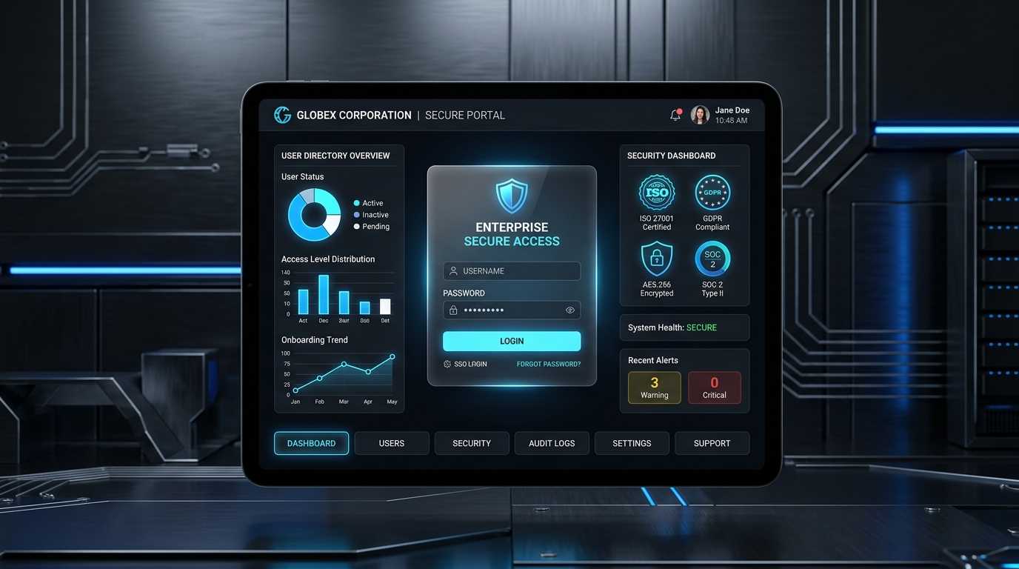1019x569 pixels.
Task: Click the Act bar in Access Level Distribution
Action: point(303,302)
